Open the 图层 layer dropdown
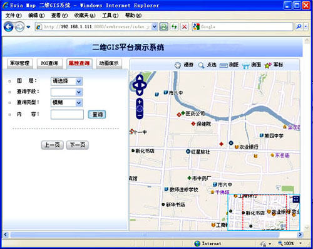Viewport: 313px width, 249px height. 66,81
